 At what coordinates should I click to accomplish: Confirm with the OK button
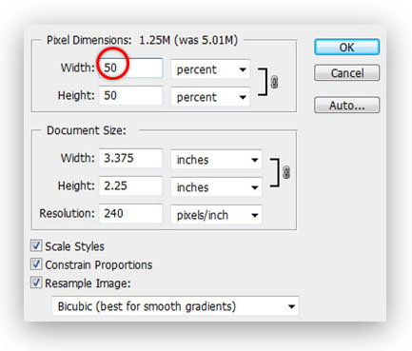346,48
